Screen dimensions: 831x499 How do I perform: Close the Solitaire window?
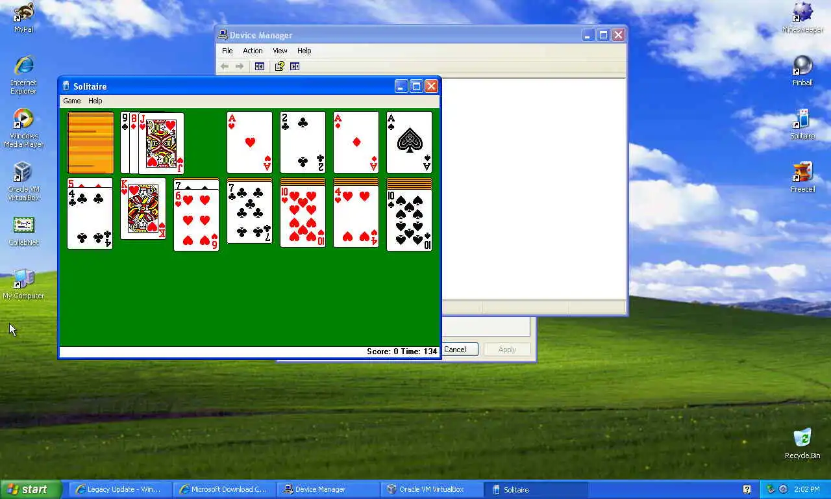pos(431,86)
